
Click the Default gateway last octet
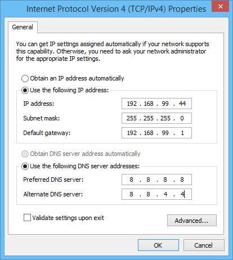point(182,133)
